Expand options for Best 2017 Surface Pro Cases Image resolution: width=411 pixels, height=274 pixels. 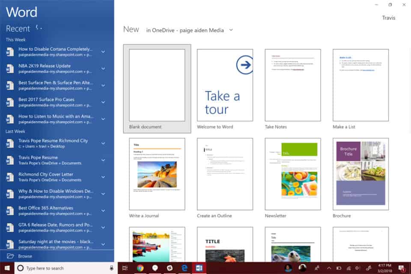pyautogui.click(x=103, y=102)
